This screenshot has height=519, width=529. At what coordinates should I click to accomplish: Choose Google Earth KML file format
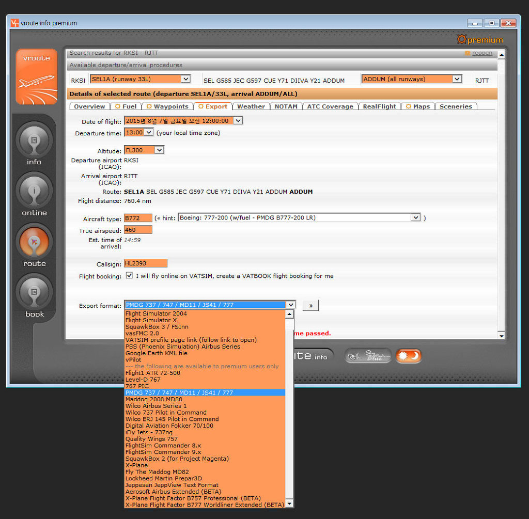pyautogui.click(x=205, y=353)
